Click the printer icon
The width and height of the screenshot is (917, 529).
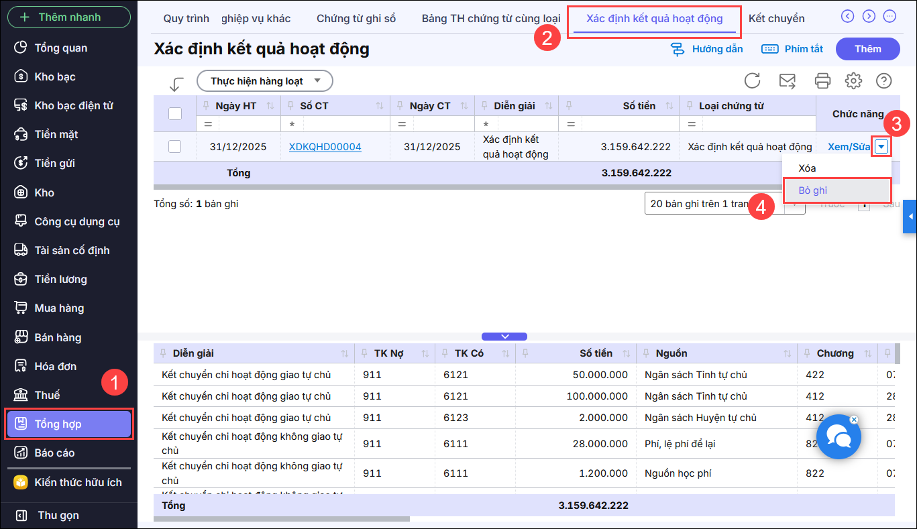[x=822, y=81]
